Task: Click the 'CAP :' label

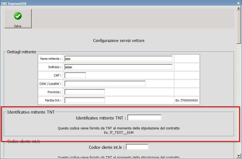Action: point(58,75)
